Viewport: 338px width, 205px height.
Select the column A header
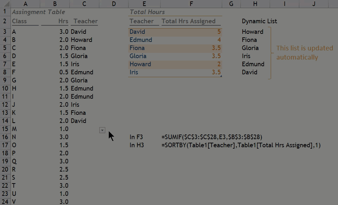coord(25,4)
